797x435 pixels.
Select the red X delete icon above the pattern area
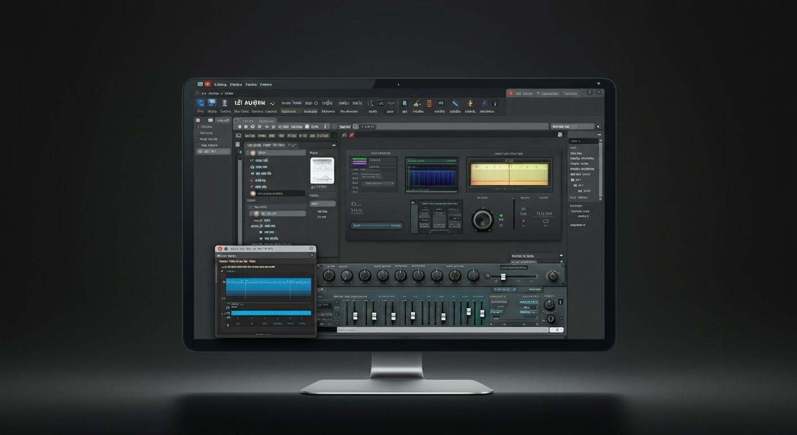351,136
